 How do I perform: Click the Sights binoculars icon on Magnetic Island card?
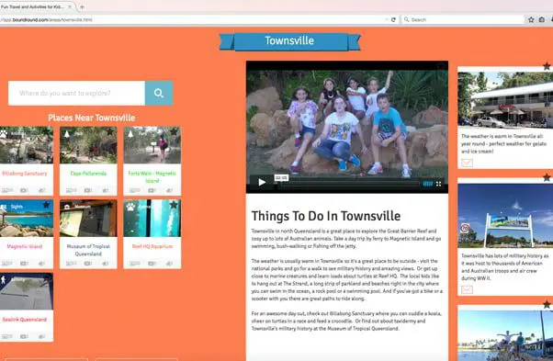coord(4,207)
